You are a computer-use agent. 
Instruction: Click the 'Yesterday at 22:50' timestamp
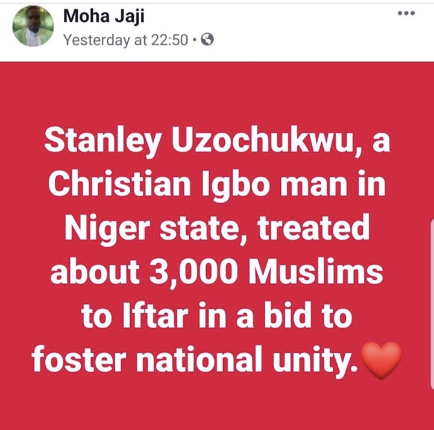(x=126, y=40)
